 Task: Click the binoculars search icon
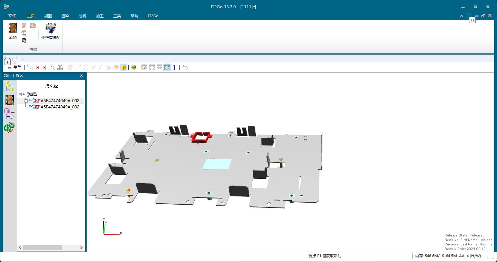(x=60, y=68)
